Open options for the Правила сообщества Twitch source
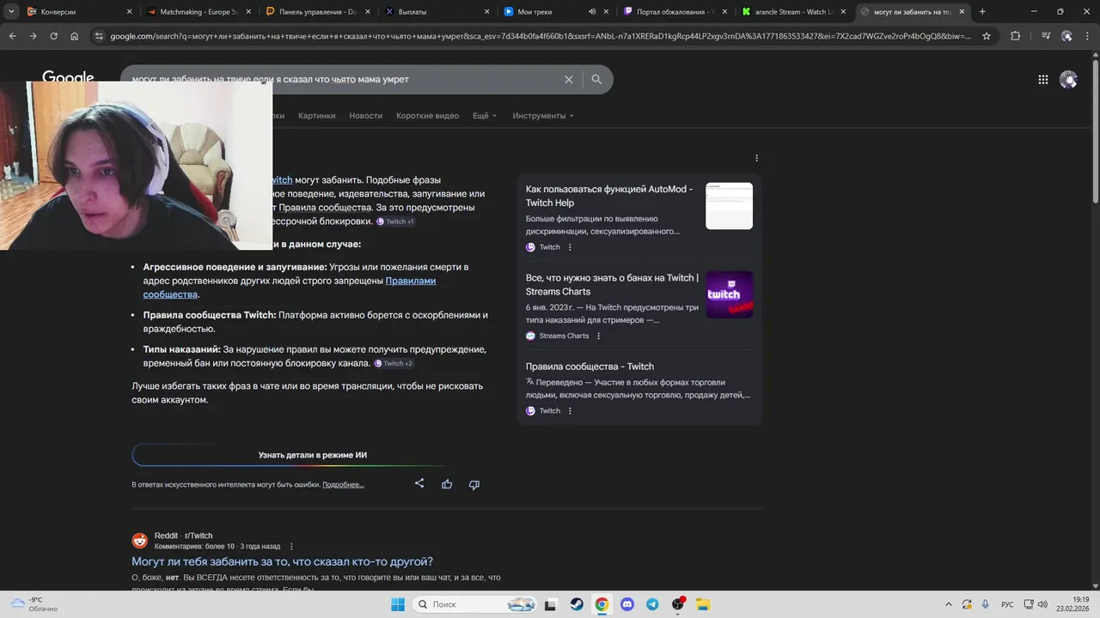Image resolution: width=1100 pixels, height=618 pixels. (x=570, y=411)
